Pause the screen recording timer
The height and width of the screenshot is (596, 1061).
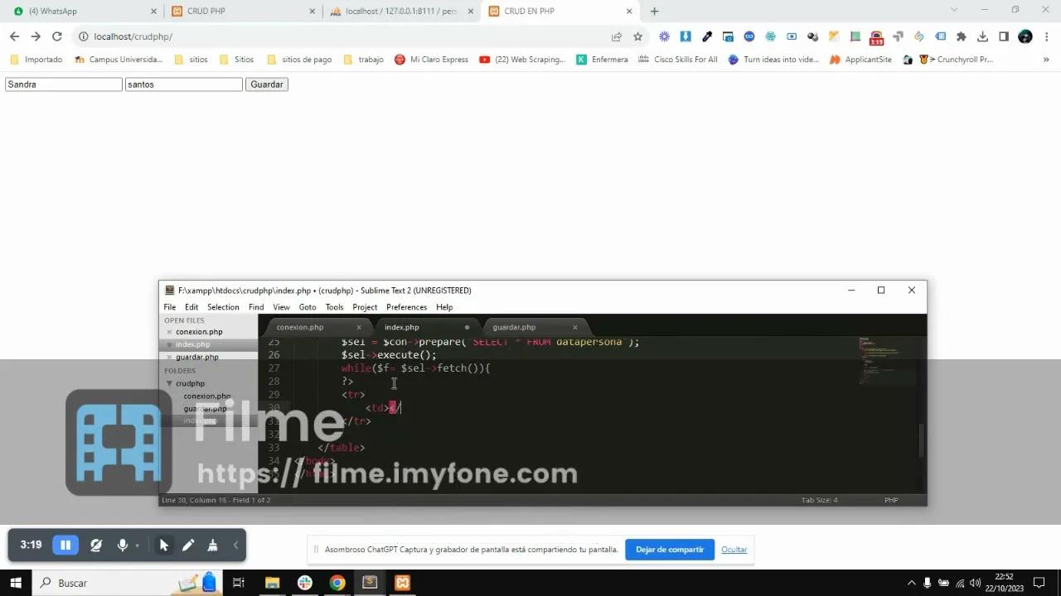tap(65, 545)
